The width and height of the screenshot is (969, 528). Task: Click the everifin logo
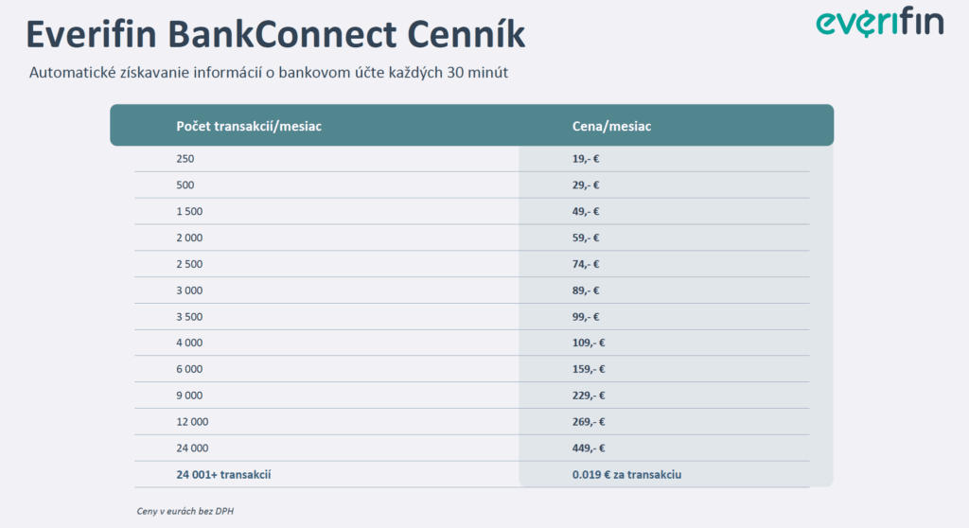pos(879,23)
